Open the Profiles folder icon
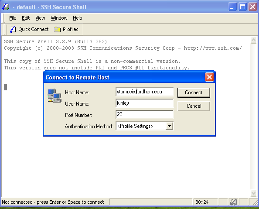 tap(57, 29)
